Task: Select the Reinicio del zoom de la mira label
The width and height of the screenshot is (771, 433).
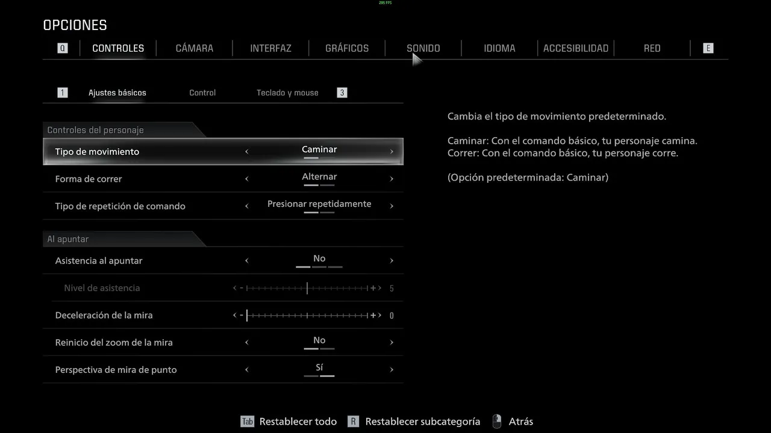Action: pyautogui.click(x=114, y=342)
